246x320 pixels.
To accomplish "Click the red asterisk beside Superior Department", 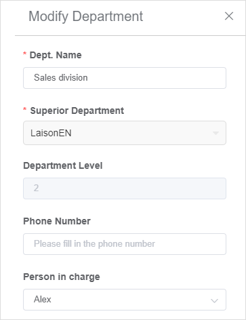I will tap(25, 109).
